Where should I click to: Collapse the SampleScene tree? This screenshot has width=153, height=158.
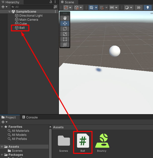point(10,12)
